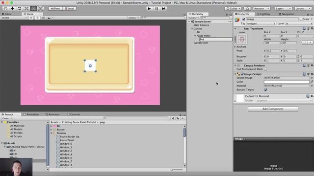Toggle Image Script enabled checkbox
314x176 pixels.
[x=242, y=74]
